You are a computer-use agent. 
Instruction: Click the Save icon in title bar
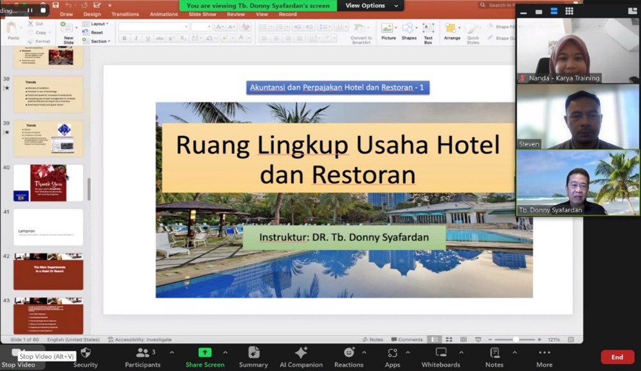point(55,5)
